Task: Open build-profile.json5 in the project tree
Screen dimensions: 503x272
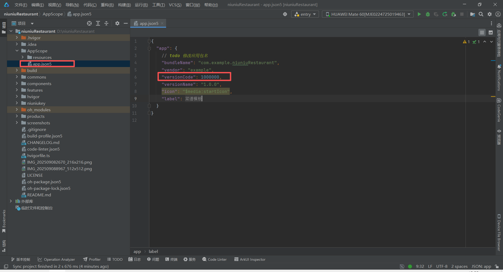Action: tap(45, 136)
